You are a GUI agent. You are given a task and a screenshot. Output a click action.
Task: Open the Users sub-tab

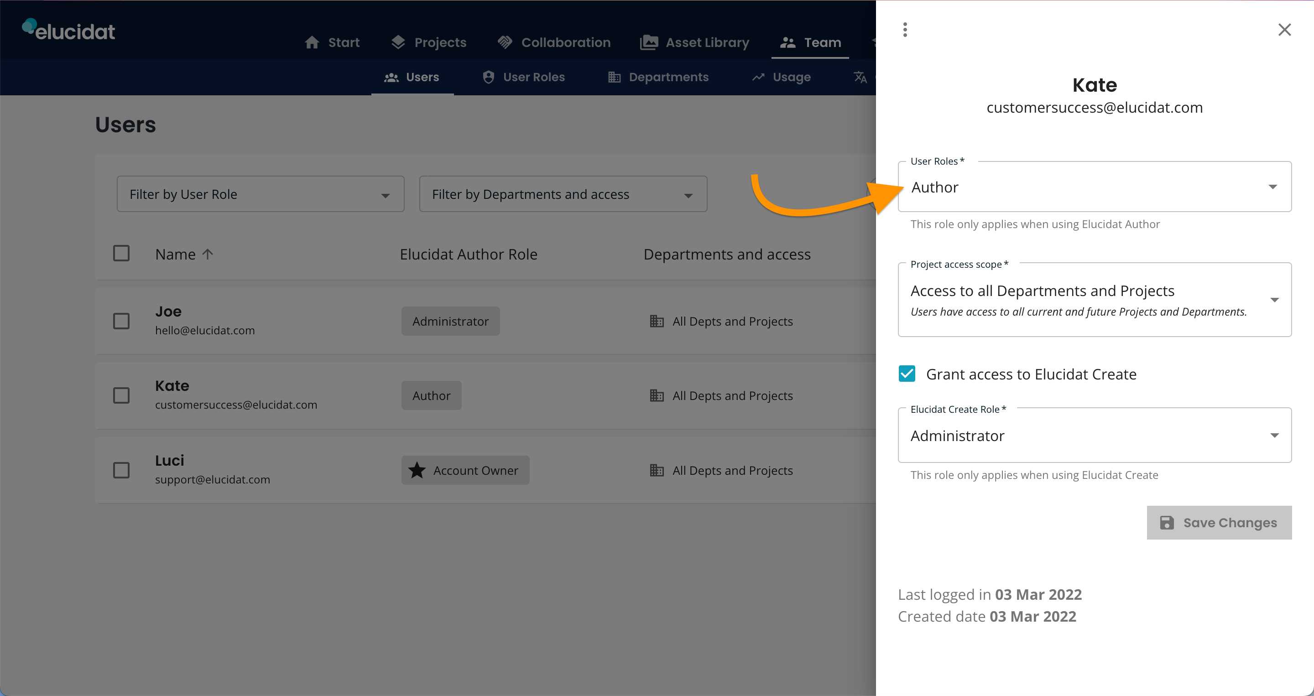pos(412,77)
